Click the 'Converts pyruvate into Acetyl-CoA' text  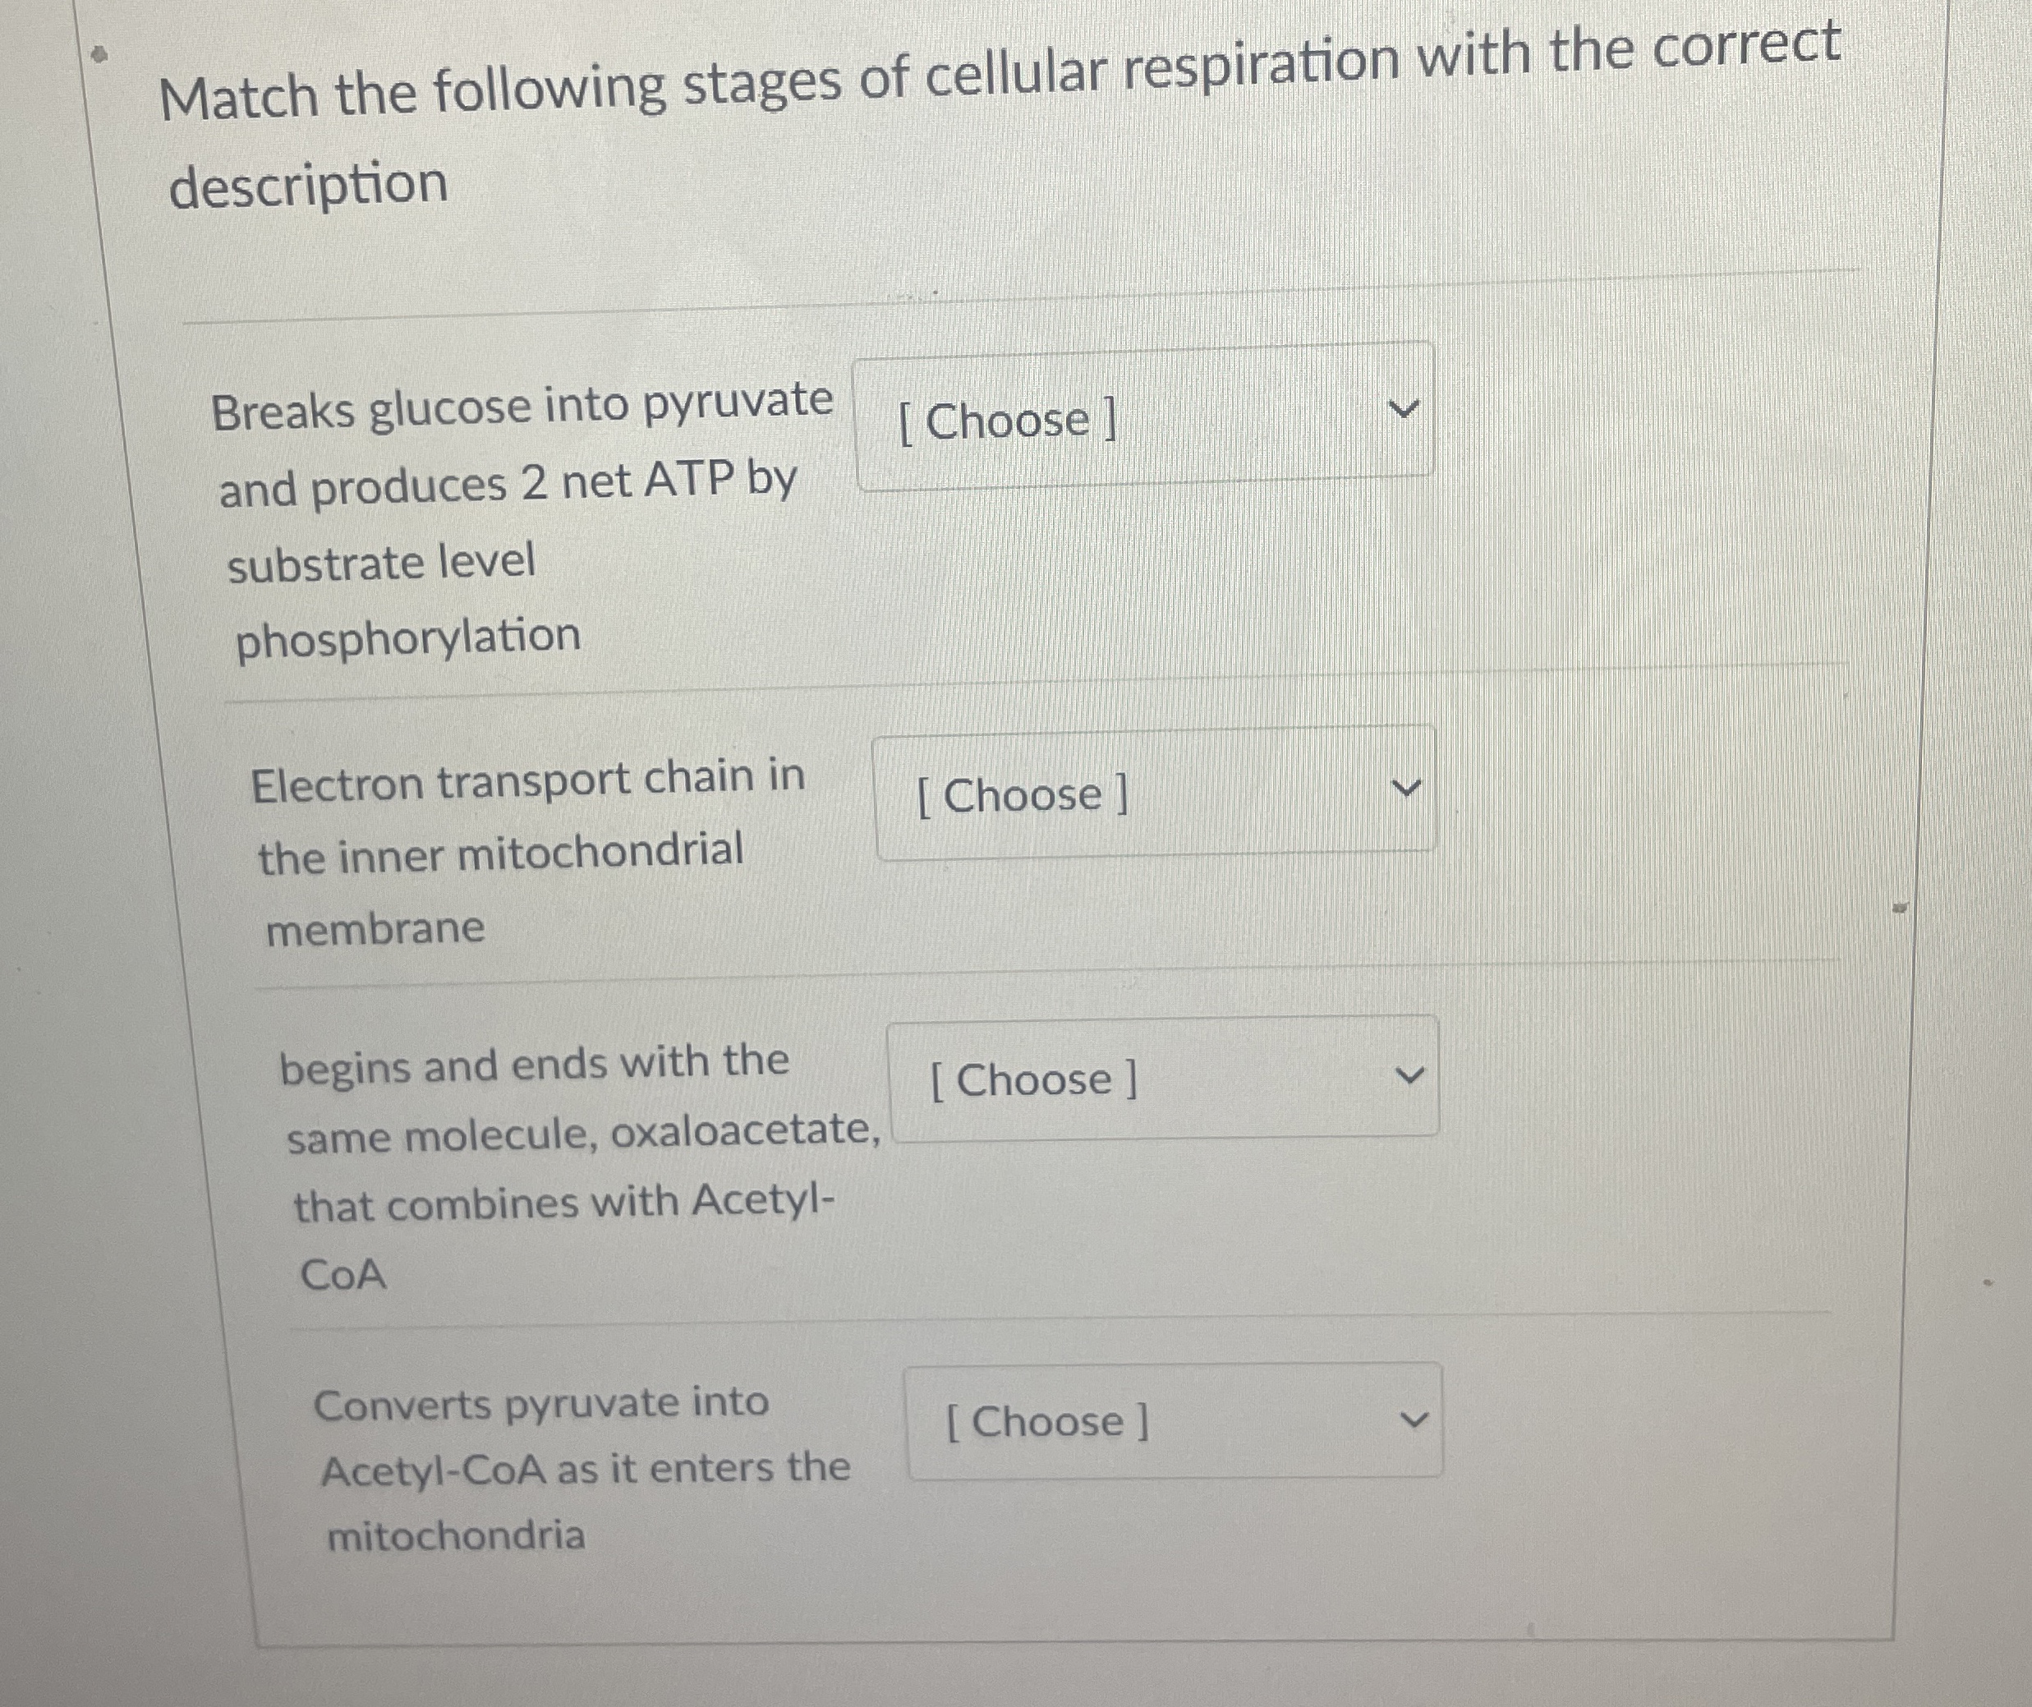[x=542, y=1403]
